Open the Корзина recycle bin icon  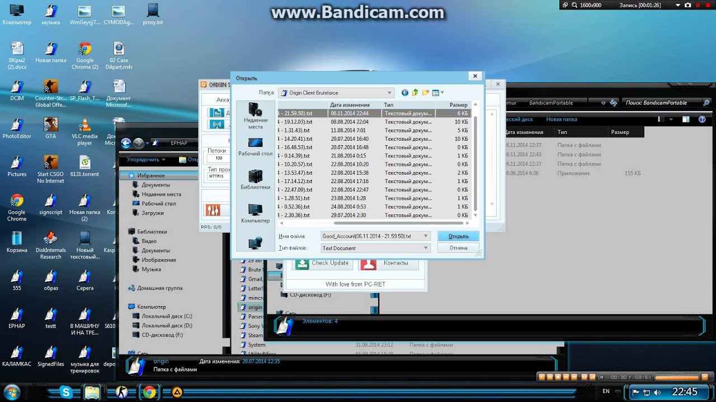17,242
